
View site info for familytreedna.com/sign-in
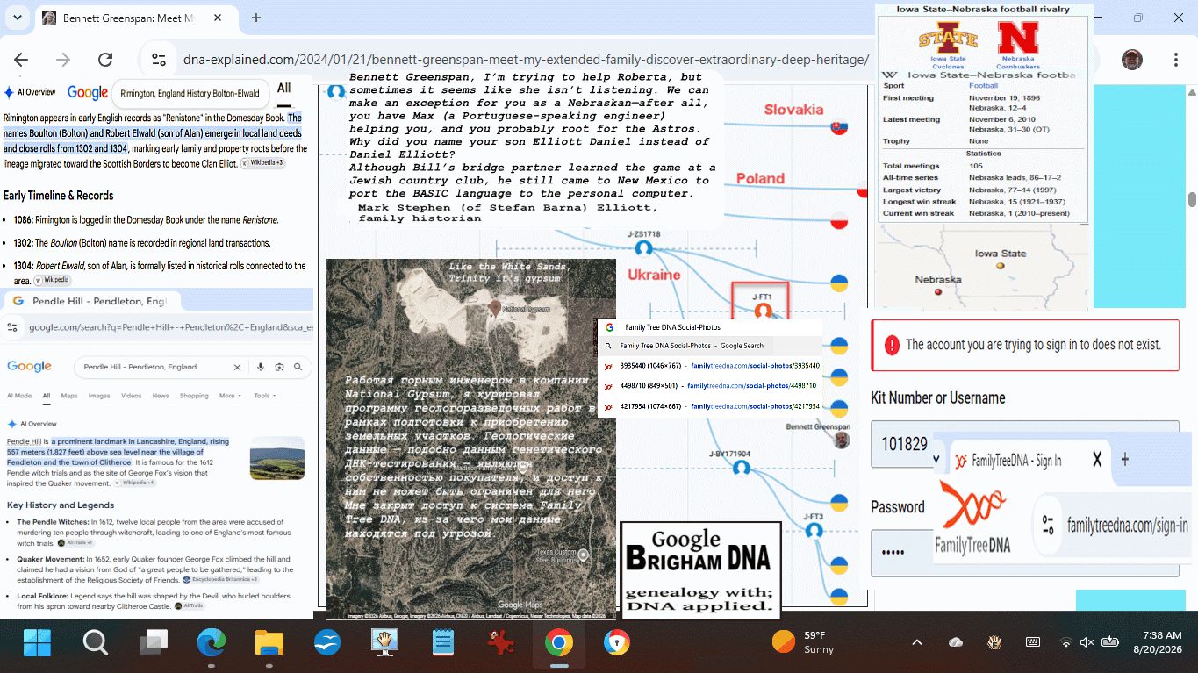(1048, 526)
